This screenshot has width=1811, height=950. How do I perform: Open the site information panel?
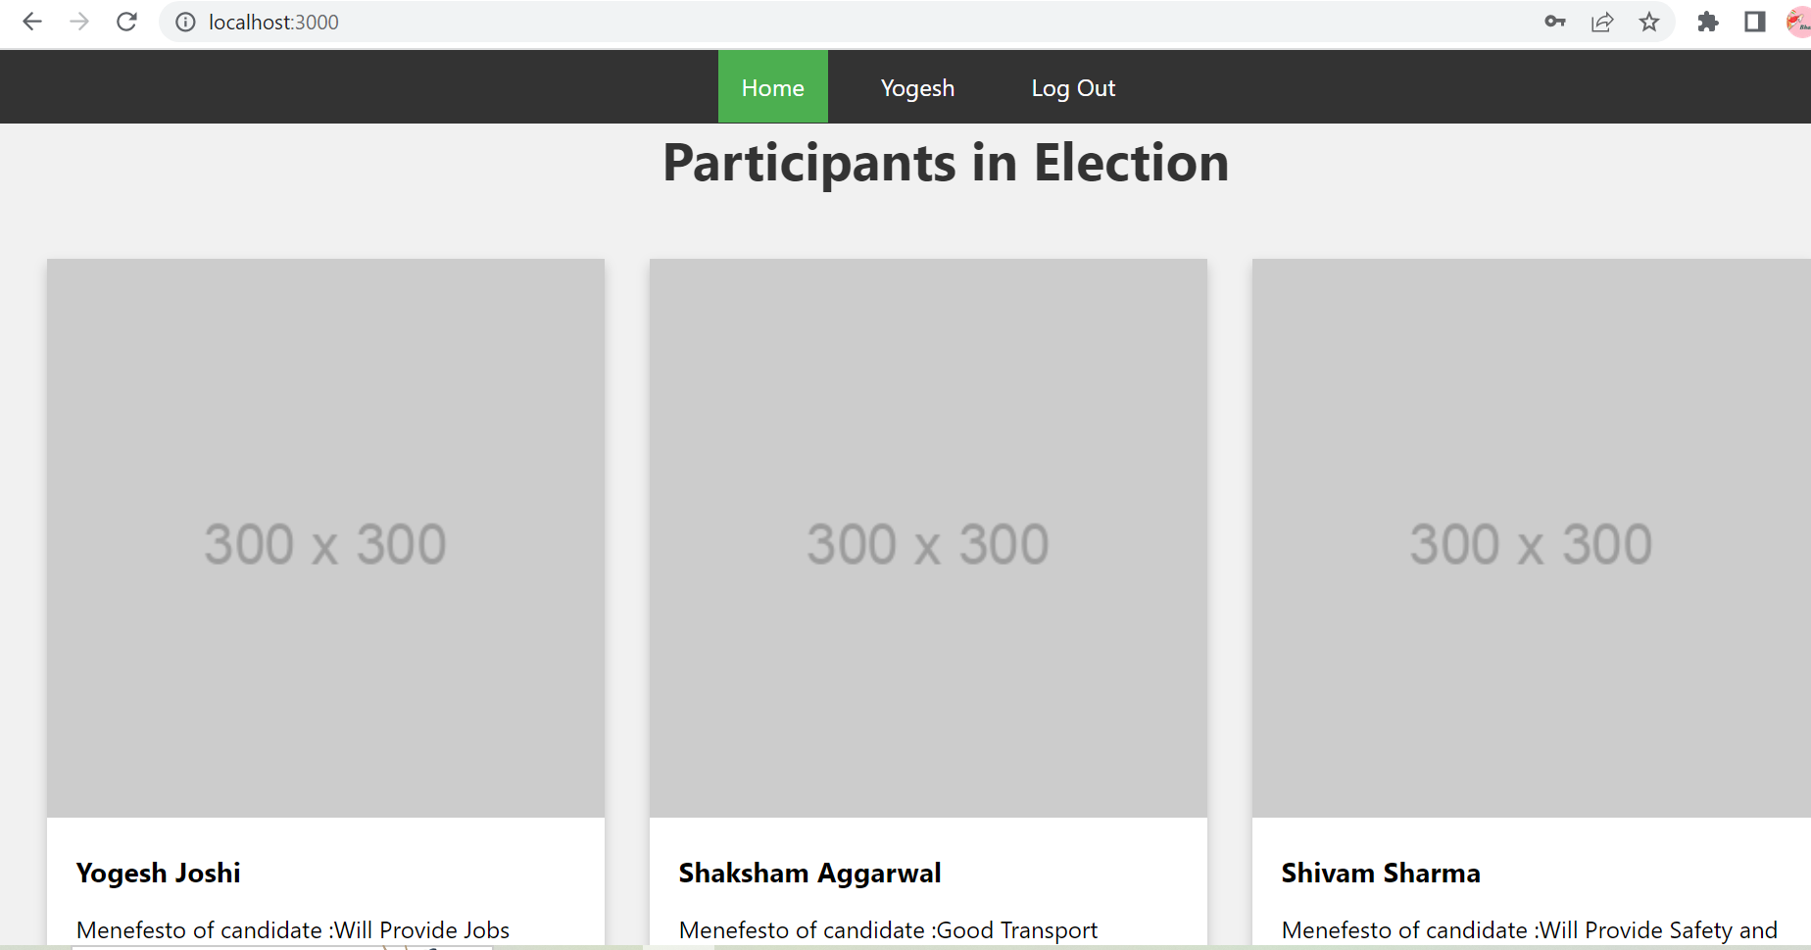[x=184, y=22]
